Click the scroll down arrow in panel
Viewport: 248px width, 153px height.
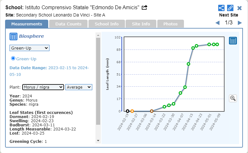(98, 140)
